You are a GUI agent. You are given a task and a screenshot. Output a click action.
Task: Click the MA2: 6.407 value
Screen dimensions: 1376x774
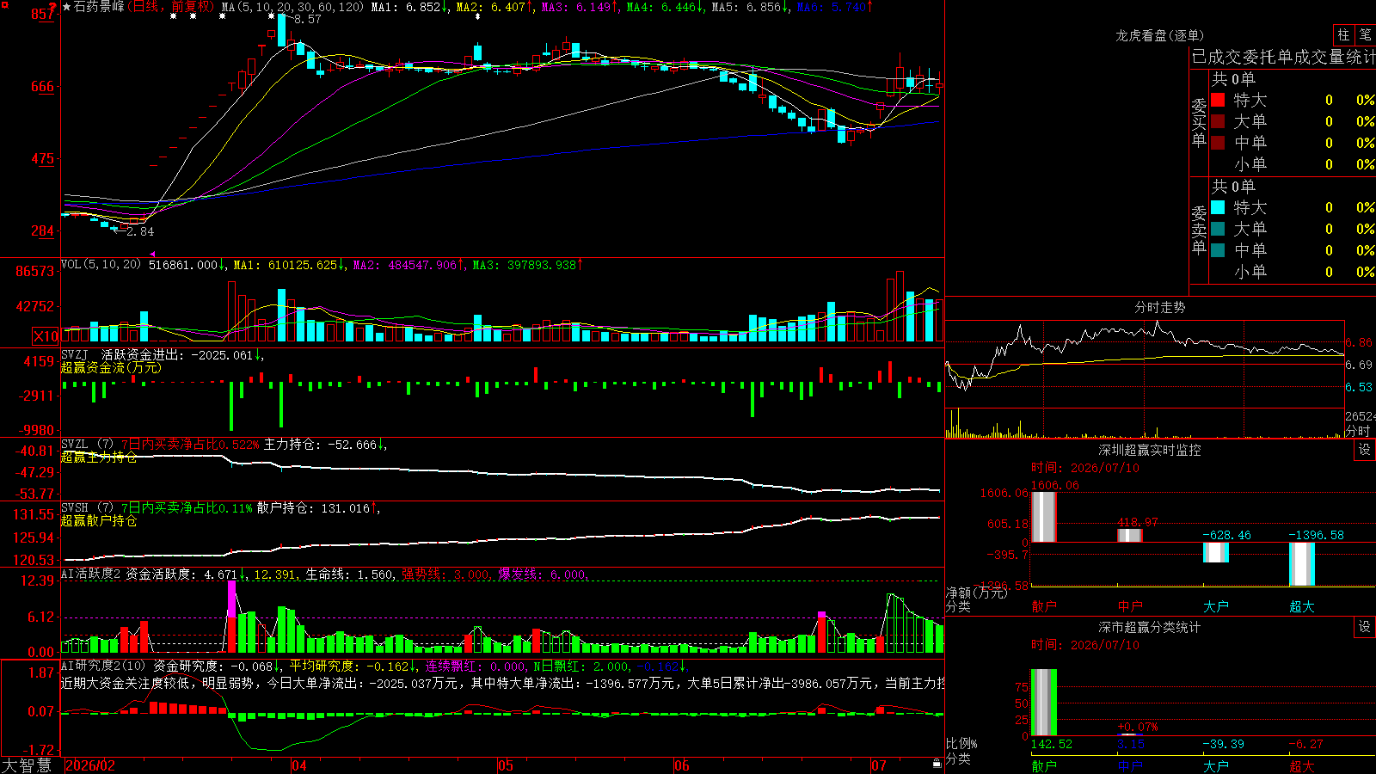[x=491, y=7]
